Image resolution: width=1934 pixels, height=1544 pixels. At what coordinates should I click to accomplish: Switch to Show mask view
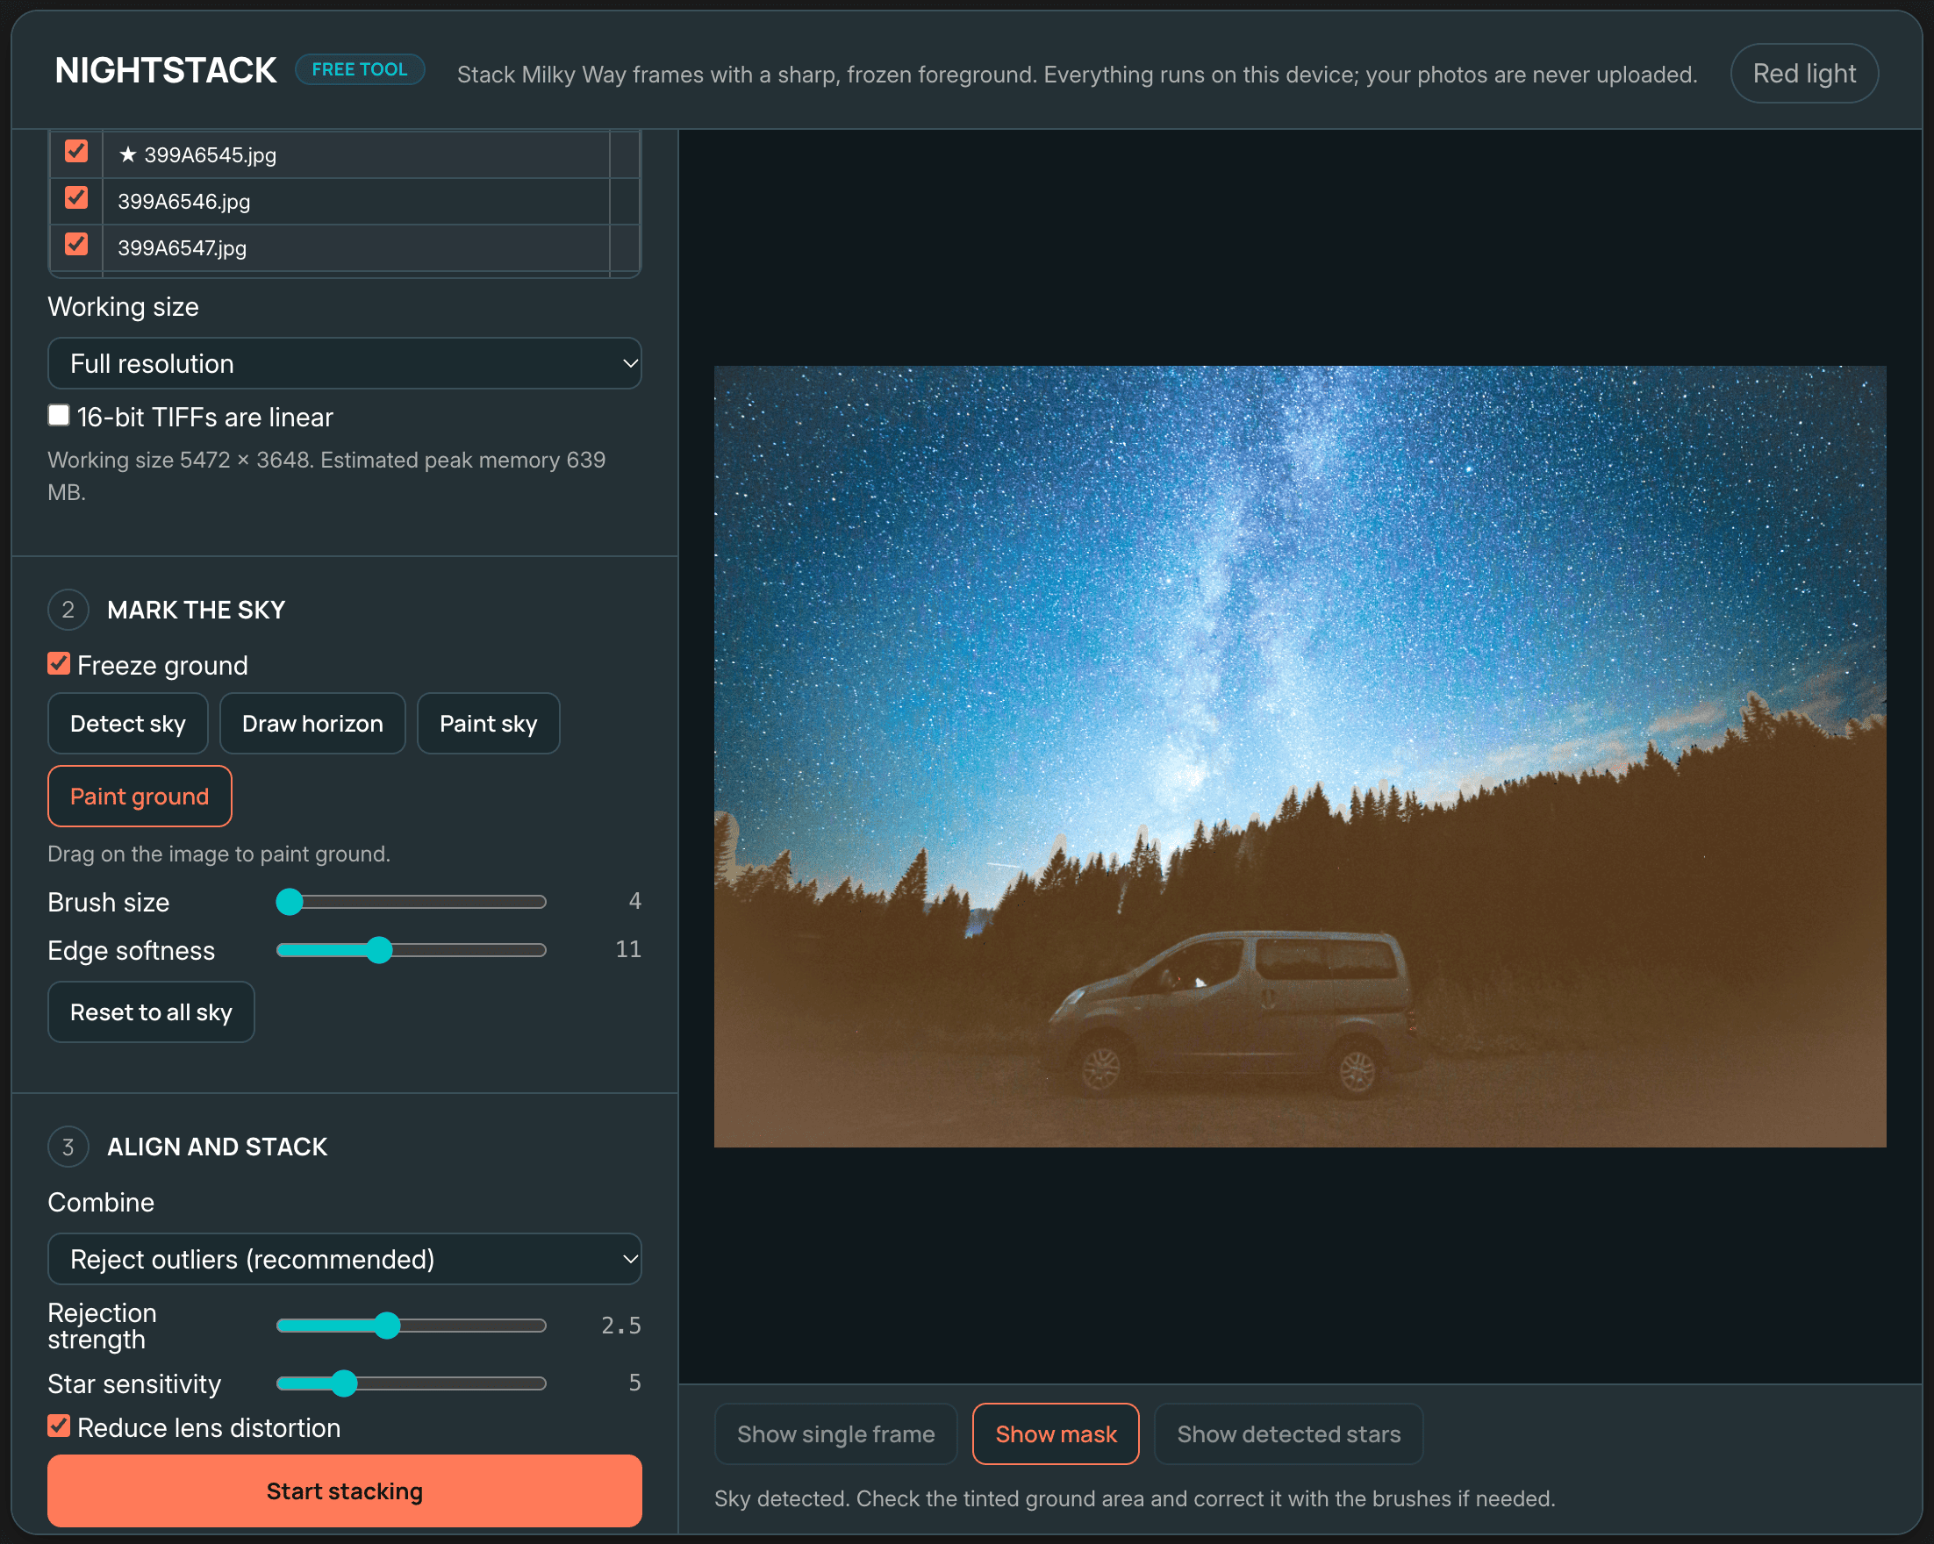pos(1056,1433)
